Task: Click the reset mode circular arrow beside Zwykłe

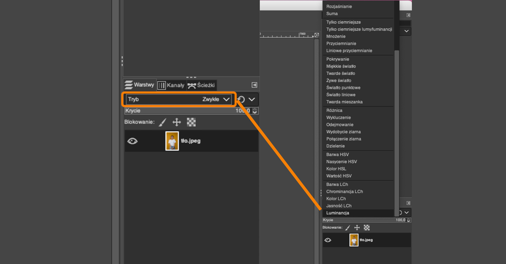Action: 241,99
